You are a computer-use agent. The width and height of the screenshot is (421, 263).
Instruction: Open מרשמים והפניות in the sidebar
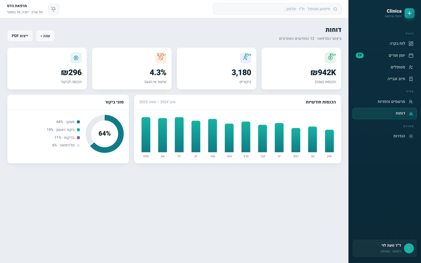[384, 102]
